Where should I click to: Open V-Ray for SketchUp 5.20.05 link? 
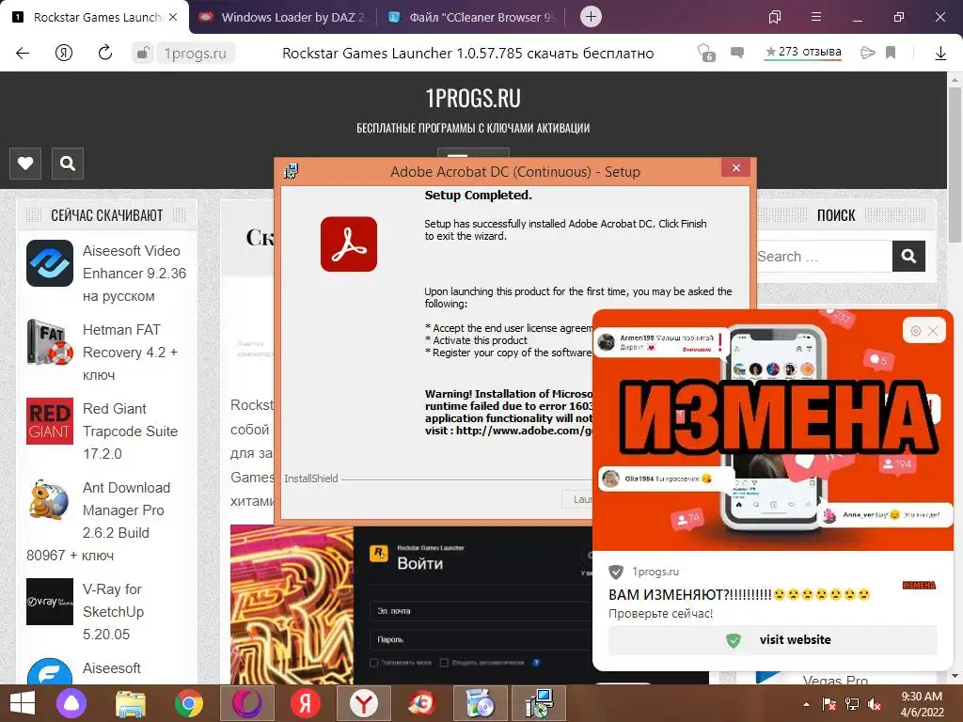[114, 611]
